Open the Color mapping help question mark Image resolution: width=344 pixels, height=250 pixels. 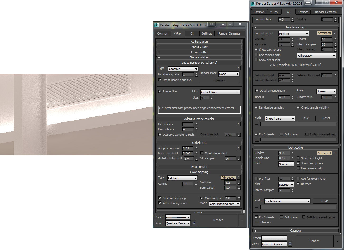click(x=238, y=178)
